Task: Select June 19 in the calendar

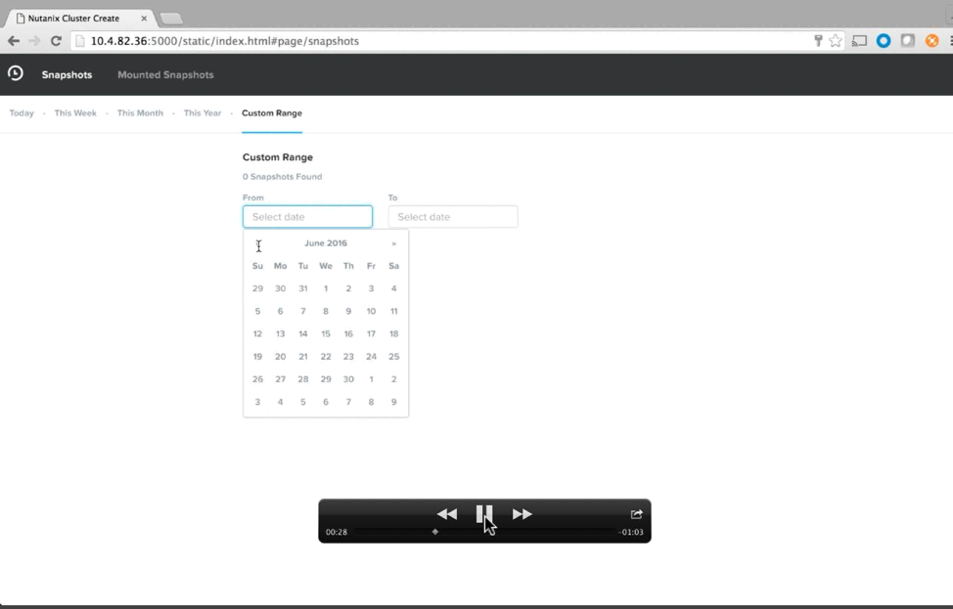Action: [x=257, y=357]
